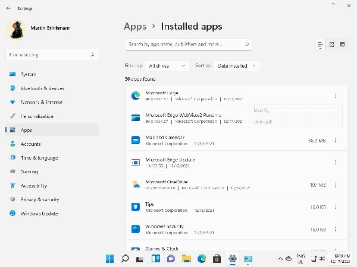
Task: Focus the Find a setting search box
Action: coord(52,55)
